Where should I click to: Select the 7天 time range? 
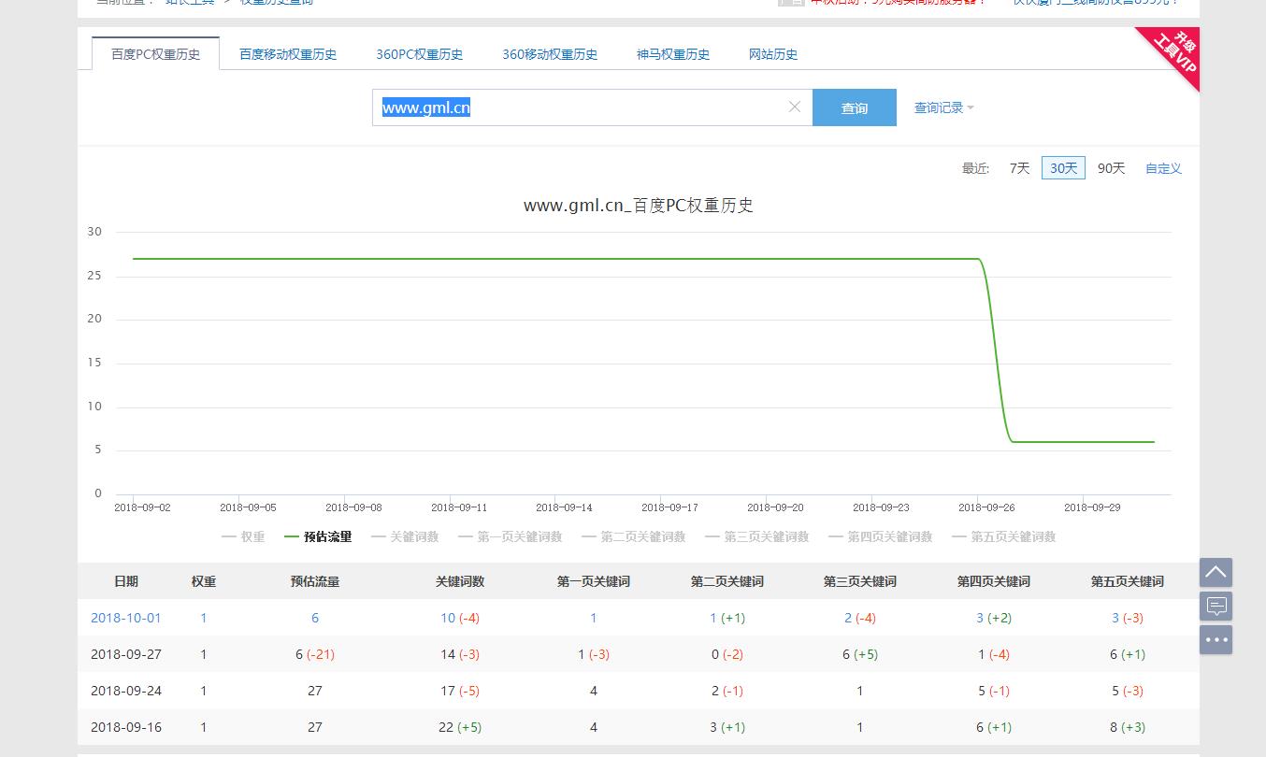click(1019, 168)
